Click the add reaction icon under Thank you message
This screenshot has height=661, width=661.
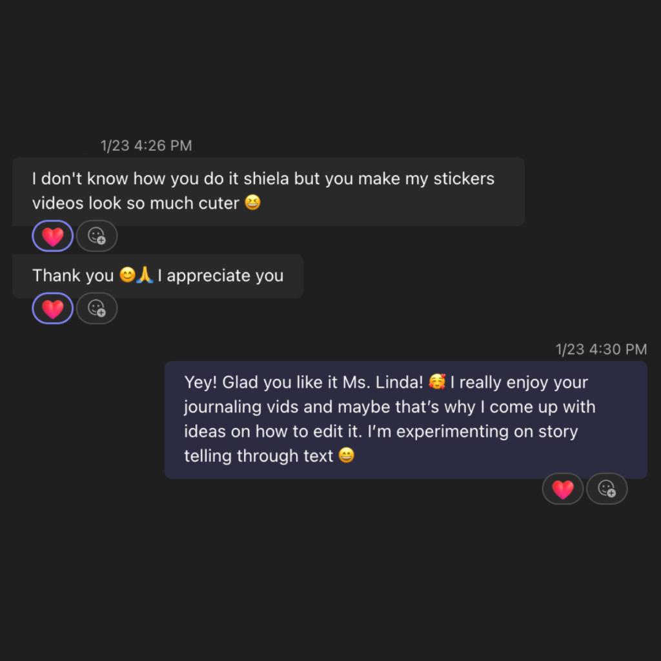[97, 308]
